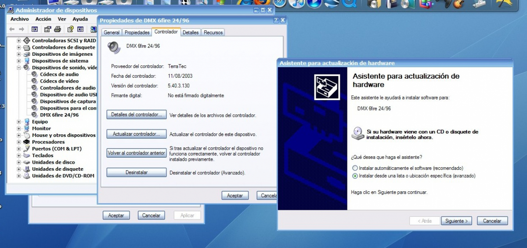Click Actualizar controlador button
This screenshot has width=527, height=248.
point(137,134)
